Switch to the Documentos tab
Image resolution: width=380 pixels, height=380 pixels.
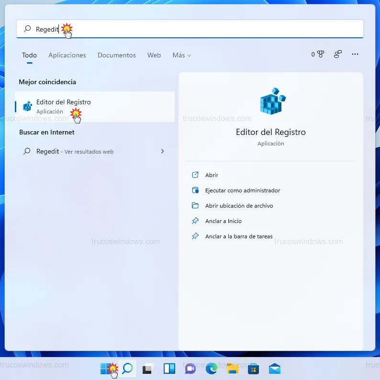pyautogui.click(x=116, y=56)
